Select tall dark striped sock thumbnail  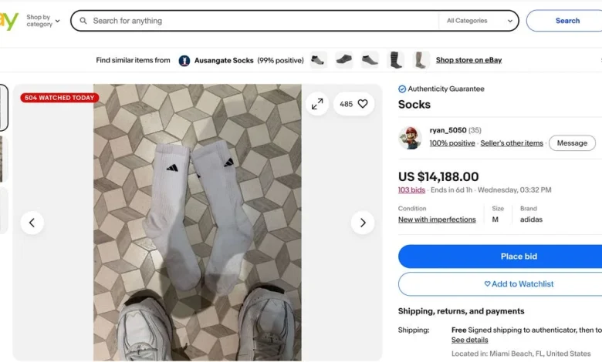(x=396, y=60)
